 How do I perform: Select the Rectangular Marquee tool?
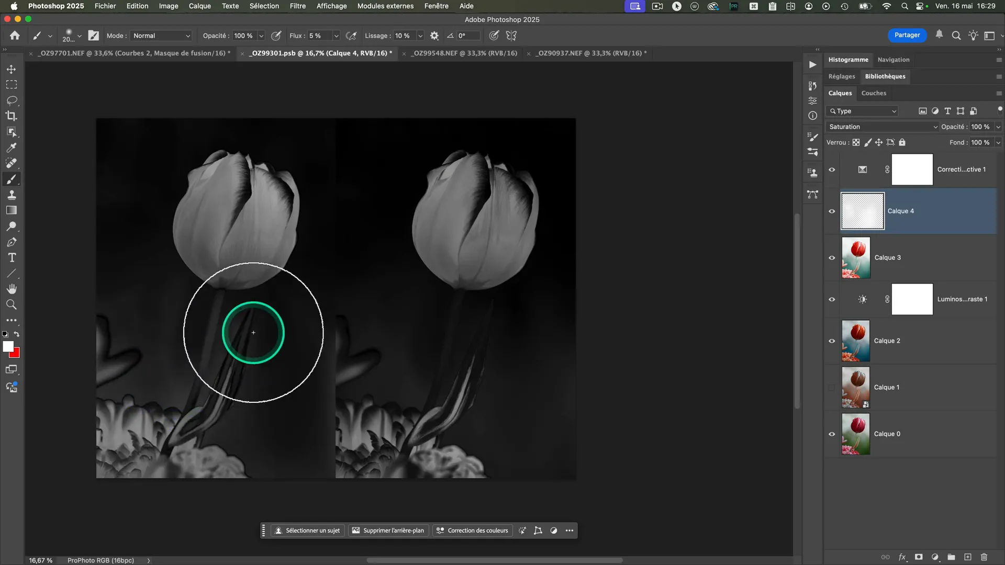click(x=11, y=85)
